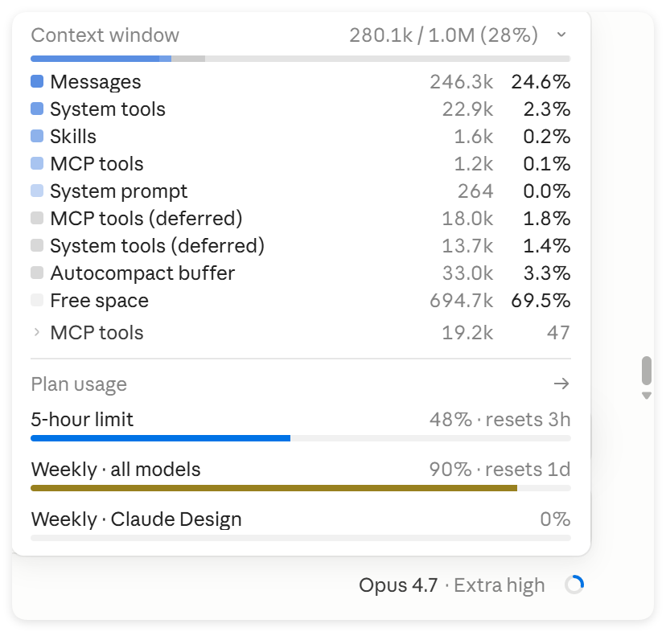This screenshot has width=666, height=632.
Task: Click the Free space legend swatch
Action: 37,300
